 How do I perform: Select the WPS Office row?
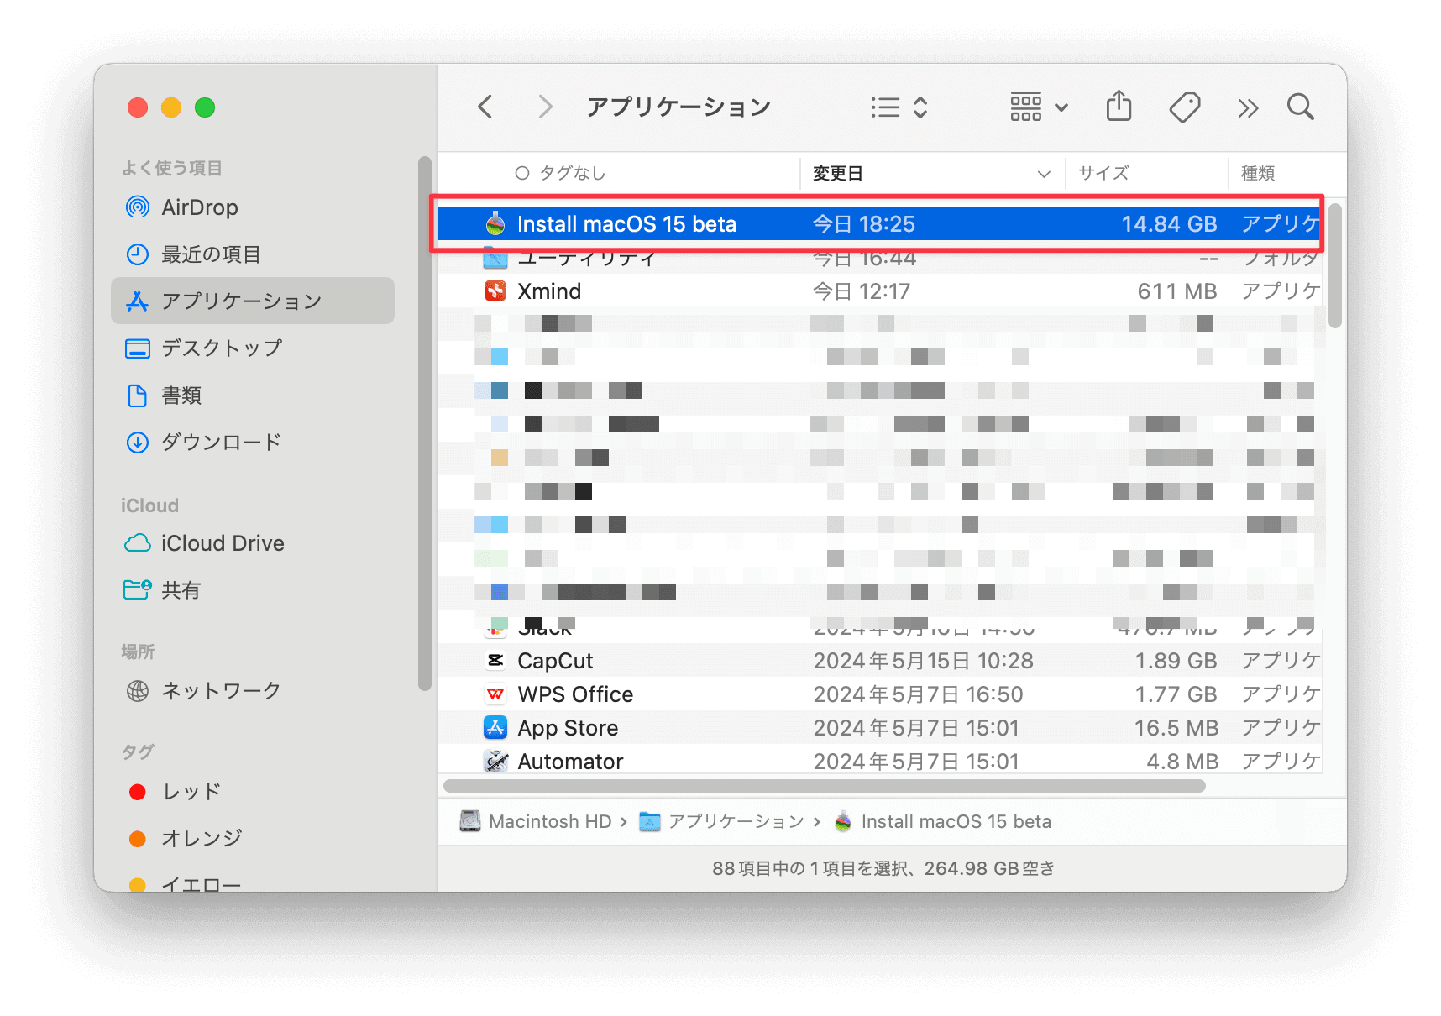[879, 694]
